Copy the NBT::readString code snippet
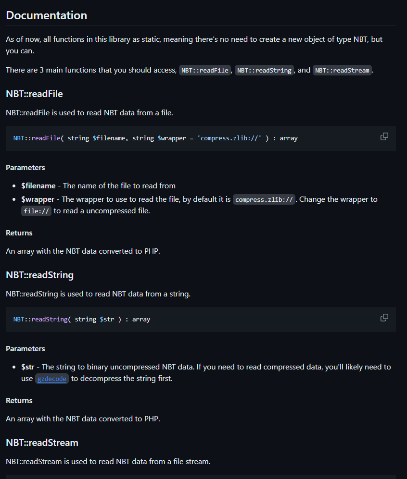This screenshot has width=407, height=479. pos(384,318)
